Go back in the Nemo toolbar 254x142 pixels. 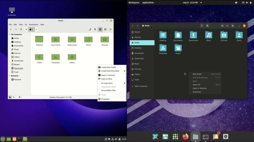11,29
